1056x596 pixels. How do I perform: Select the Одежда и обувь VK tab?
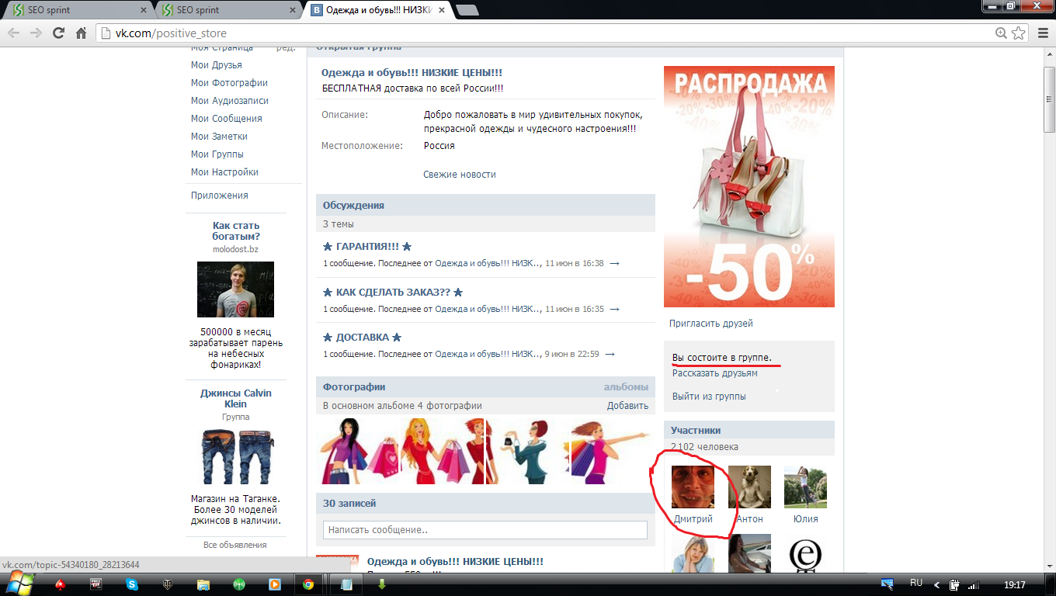coord(376,10)
